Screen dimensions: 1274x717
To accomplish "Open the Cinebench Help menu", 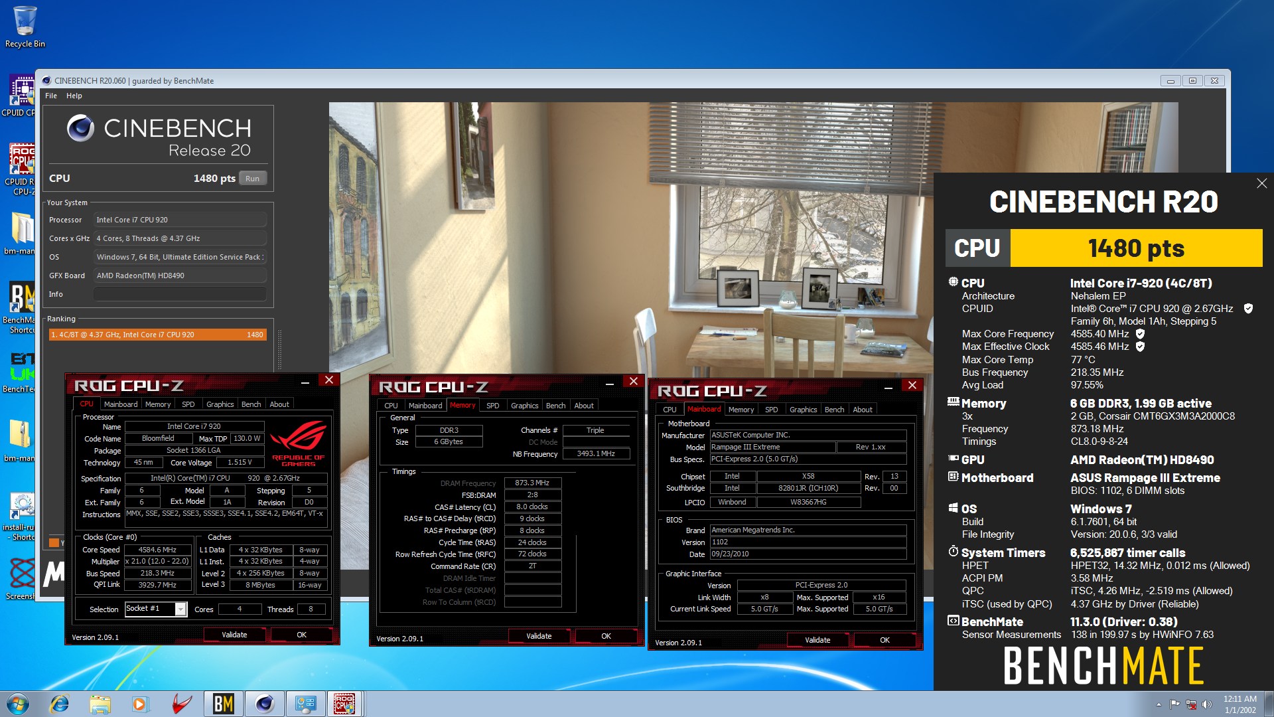I will coord(74,96).
